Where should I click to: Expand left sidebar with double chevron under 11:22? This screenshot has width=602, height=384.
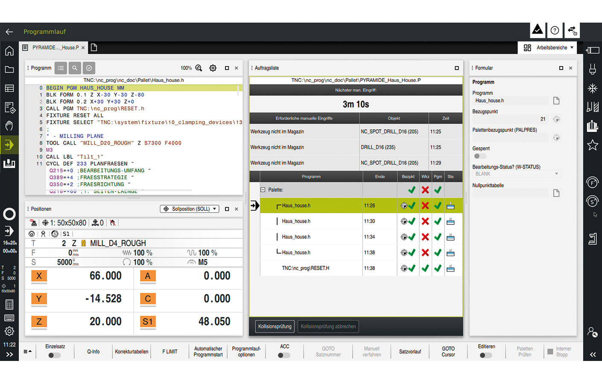coord(9,355)
